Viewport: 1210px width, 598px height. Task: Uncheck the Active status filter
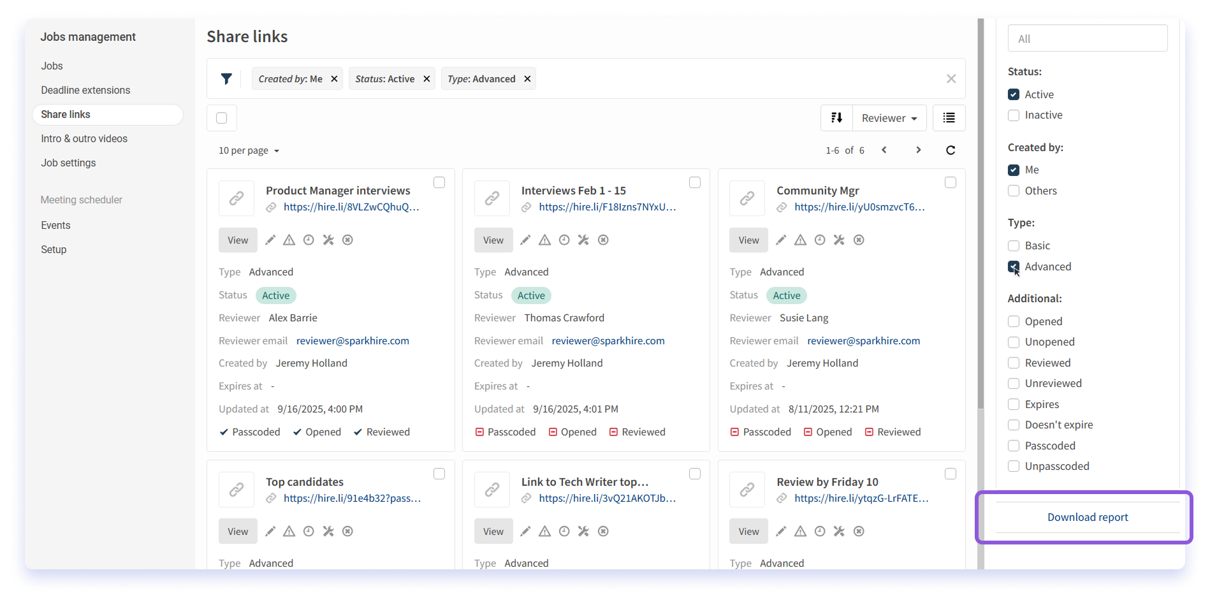point(1014,94)
